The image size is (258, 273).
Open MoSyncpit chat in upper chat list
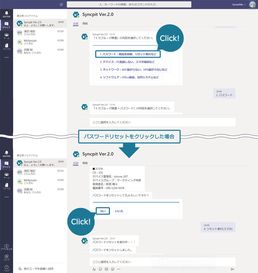(x=40, y=42)
